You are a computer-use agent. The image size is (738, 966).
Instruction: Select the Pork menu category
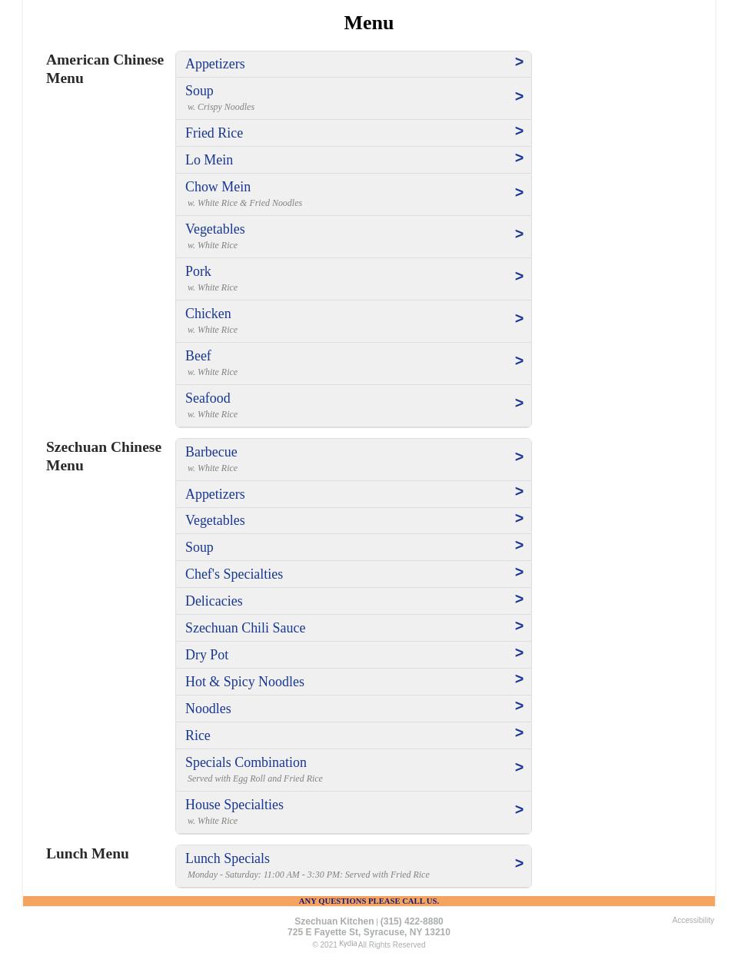(198, 271)
